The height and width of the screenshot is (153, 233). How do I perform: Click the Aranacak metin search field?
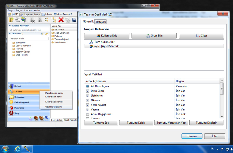(29, 39)
